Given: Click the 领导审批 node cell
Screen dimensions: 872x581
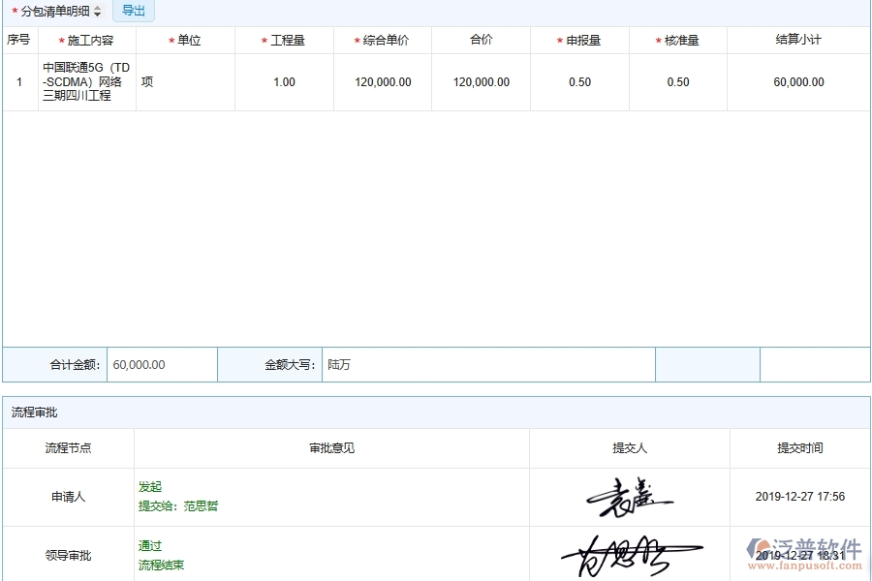Looking at the screenshot, I should pos(68,556).
